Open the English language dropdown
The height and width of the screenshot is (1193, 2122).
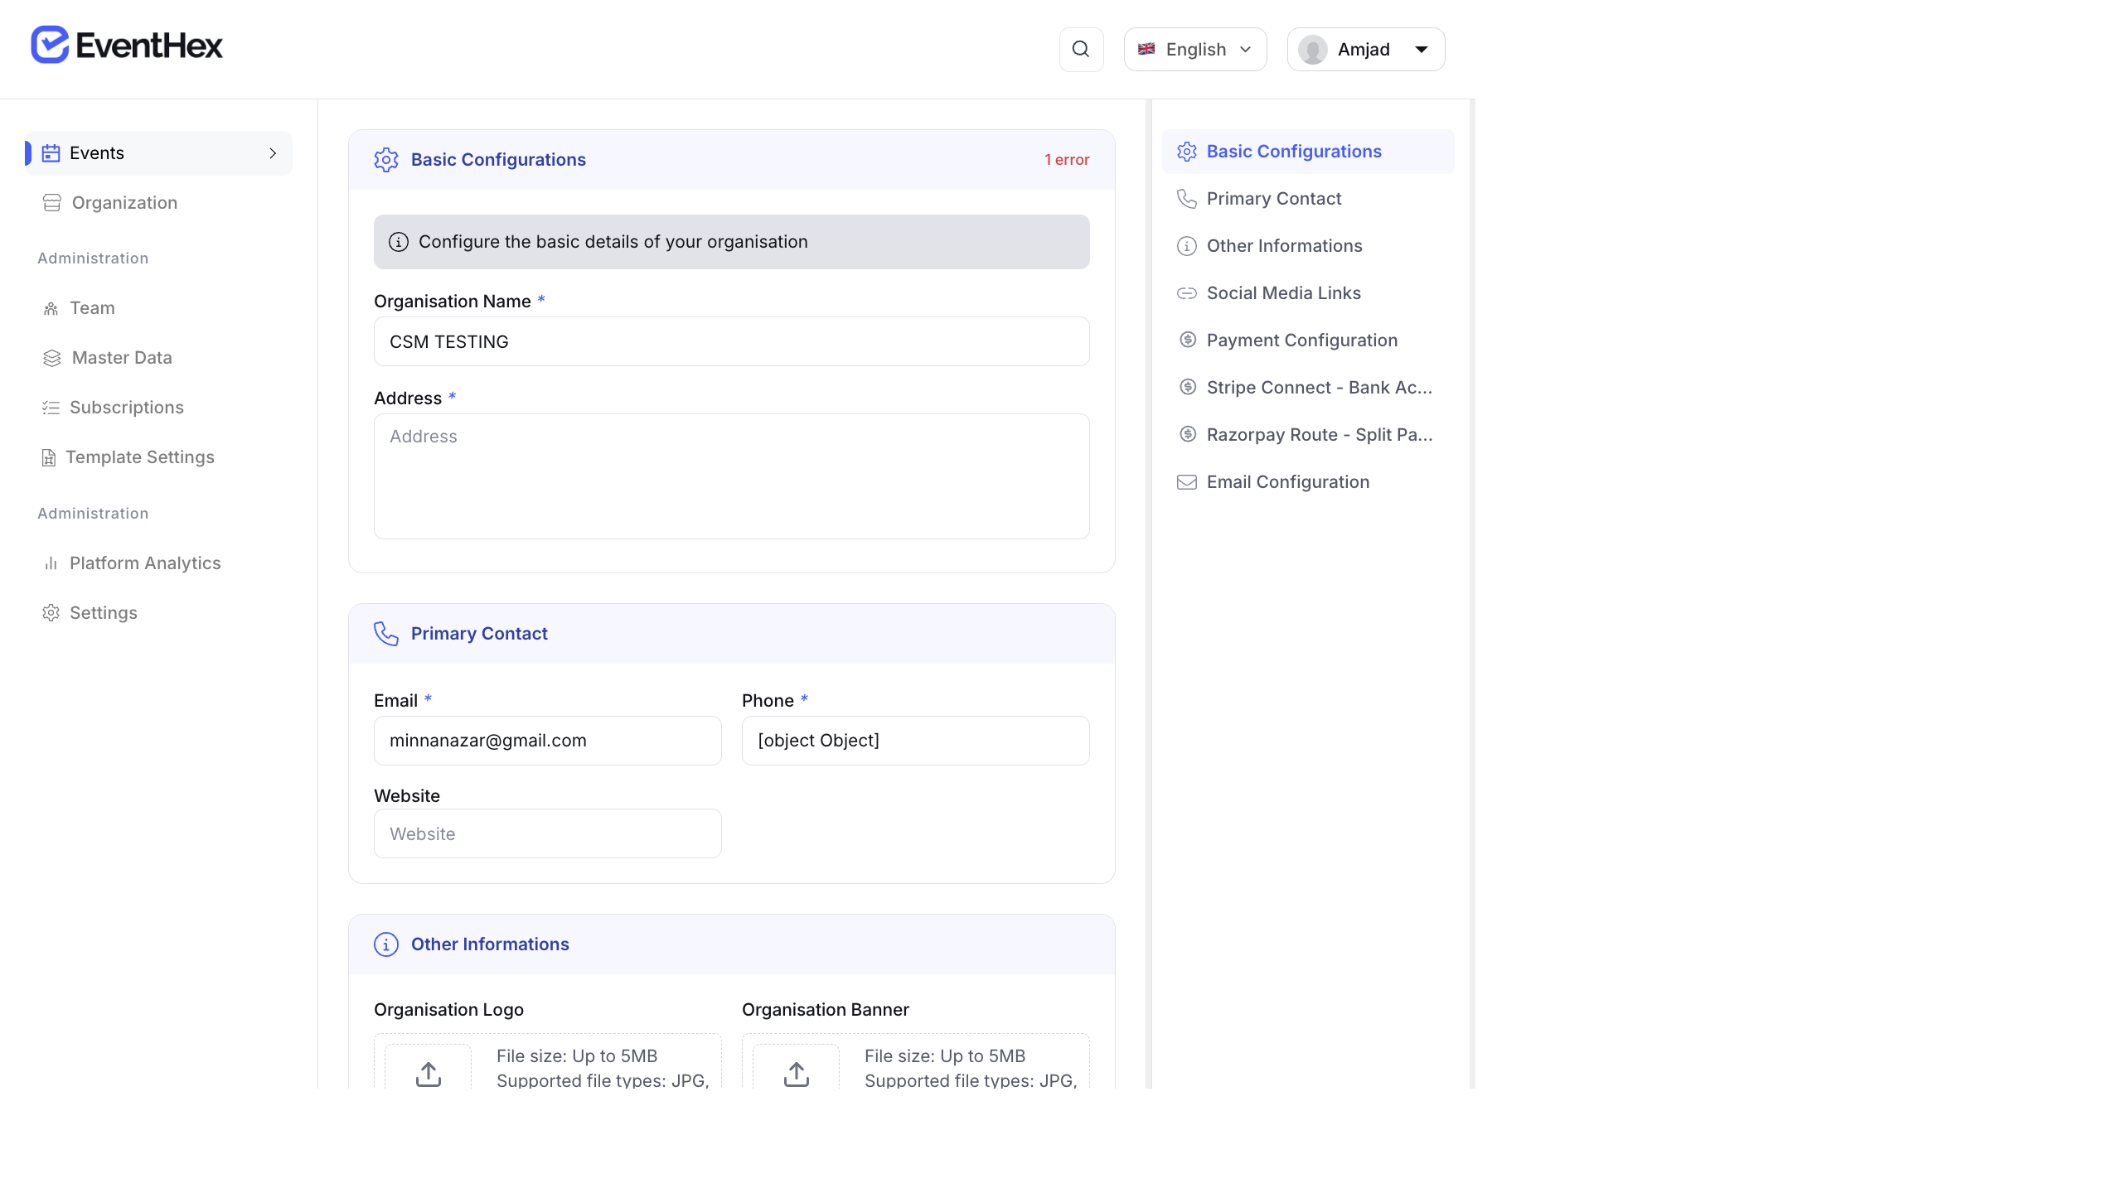tap(1194, 49)
